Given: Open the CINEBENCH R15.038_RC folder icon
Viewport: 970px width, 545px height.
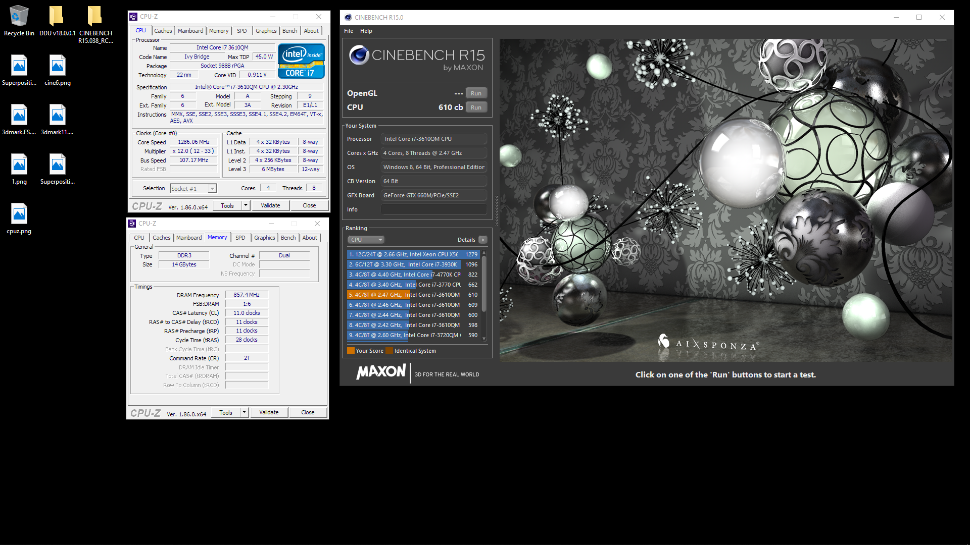Looking at the screenshot, I should (95, 24).
